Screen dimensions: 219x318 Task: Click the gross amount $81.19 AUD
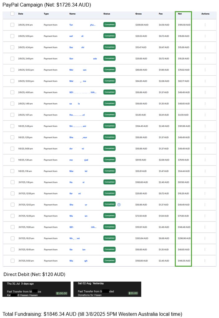(x=141, y=160)
